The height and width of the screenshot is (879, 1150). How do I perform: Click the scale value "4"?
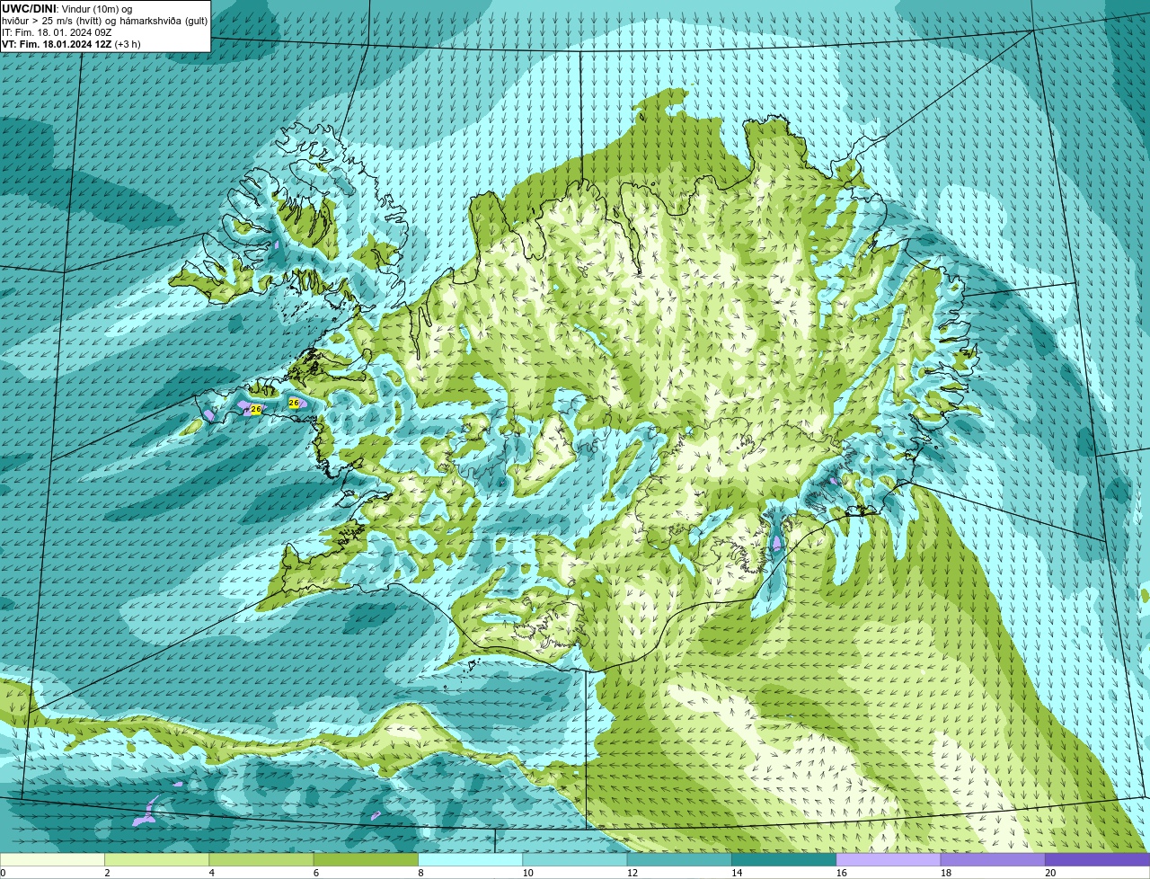(211, 873)
